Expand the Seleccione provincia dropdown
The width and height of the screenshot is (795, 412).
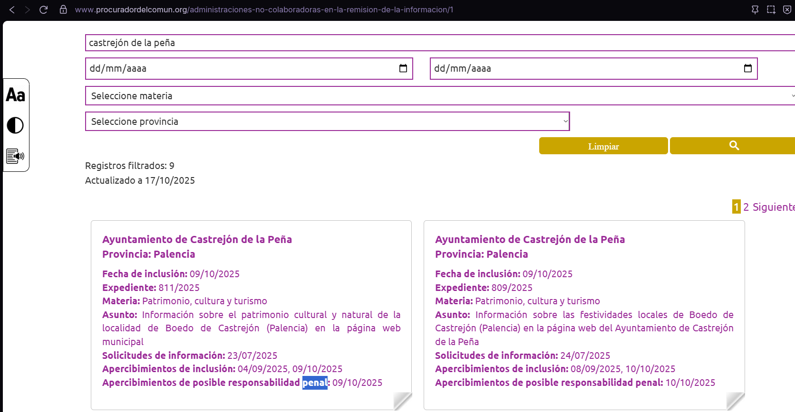327,122
